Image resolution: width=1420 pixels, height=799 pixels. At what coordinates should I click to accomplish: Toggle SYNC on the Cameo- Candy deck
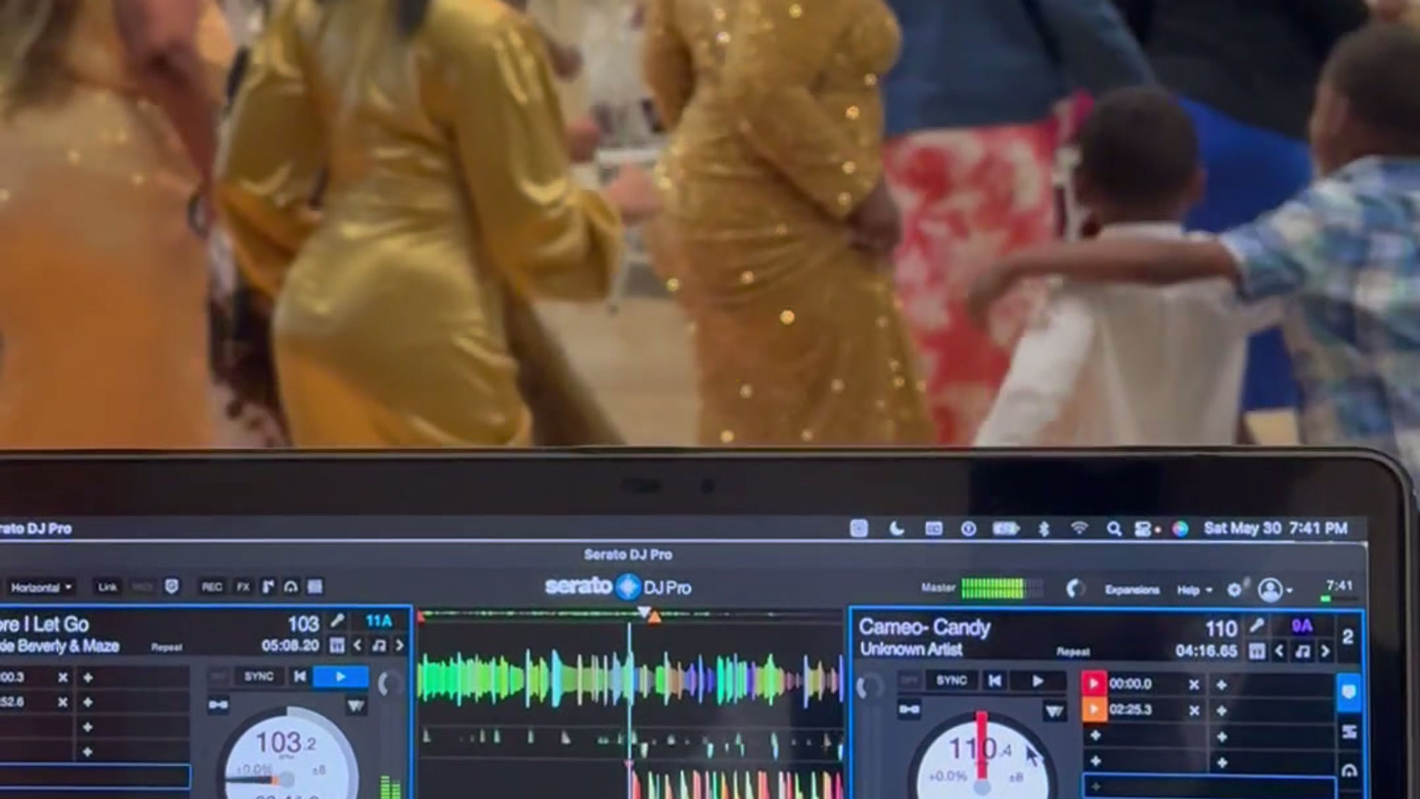(951, 681)
